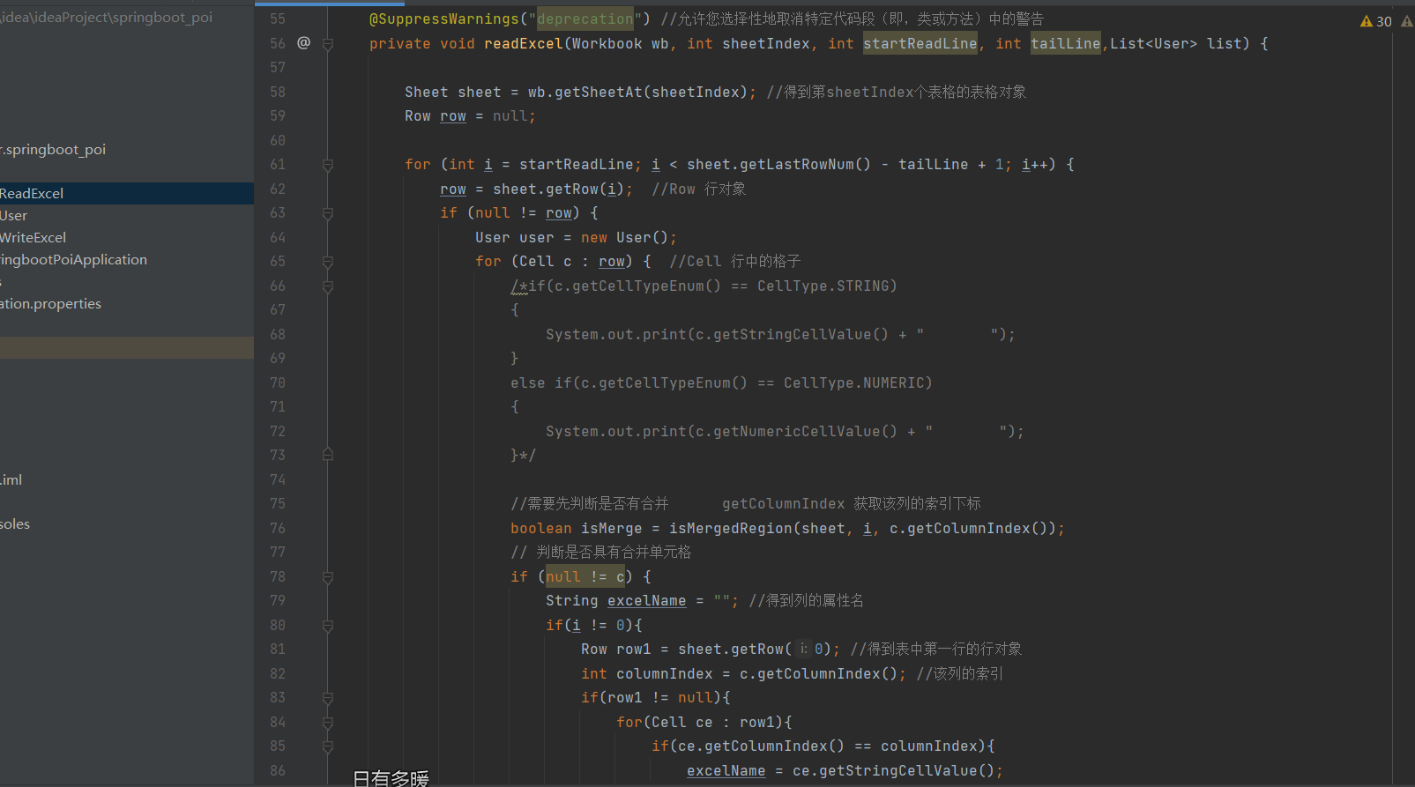Select ReadExcel in the project tree
This screenshot has width=1415, height=787.
[x=127, y=193]
